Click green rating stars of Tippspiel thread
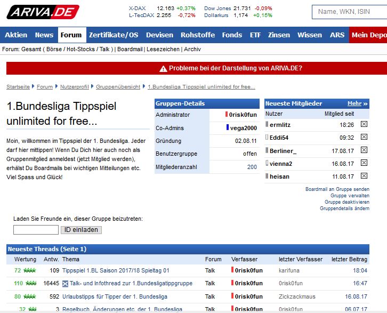 click(30, 270)
